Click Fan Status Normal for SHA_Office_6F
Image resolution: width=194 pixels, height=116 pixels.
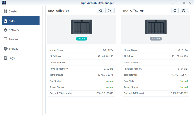[x=184, y=81]
